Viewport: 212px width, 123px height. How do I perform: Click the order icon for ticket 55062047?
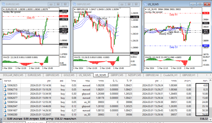click(x=5, y=106)
